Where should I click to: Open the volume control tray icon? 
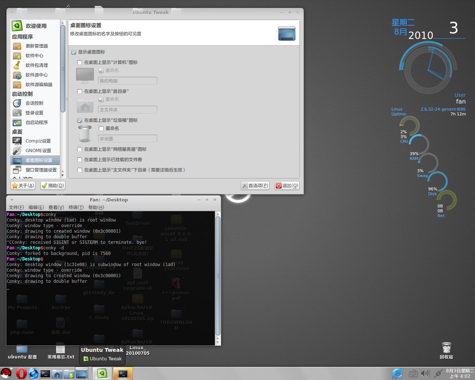[x=425, y=374]
